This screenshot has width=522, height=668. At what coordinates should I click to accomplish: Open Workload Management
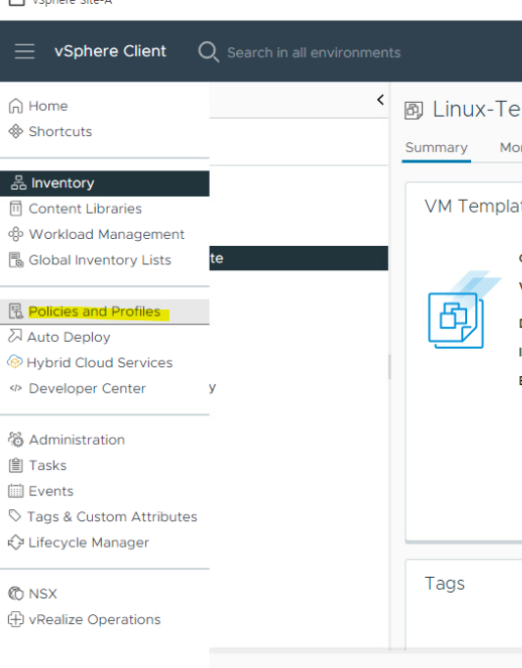click(x=105, y=234)
